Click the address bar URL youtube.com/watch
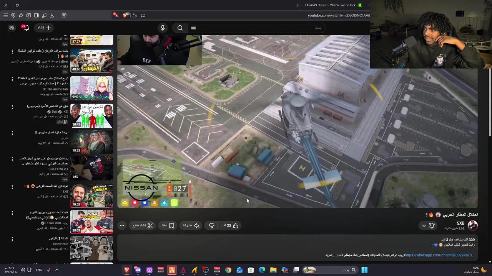 click(339, 15)
